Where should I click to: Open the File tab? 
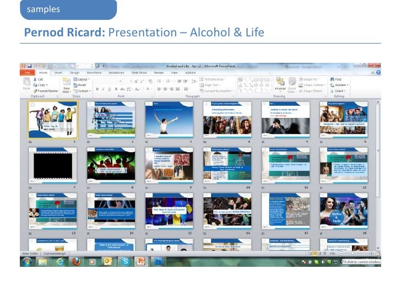[28, 73]
